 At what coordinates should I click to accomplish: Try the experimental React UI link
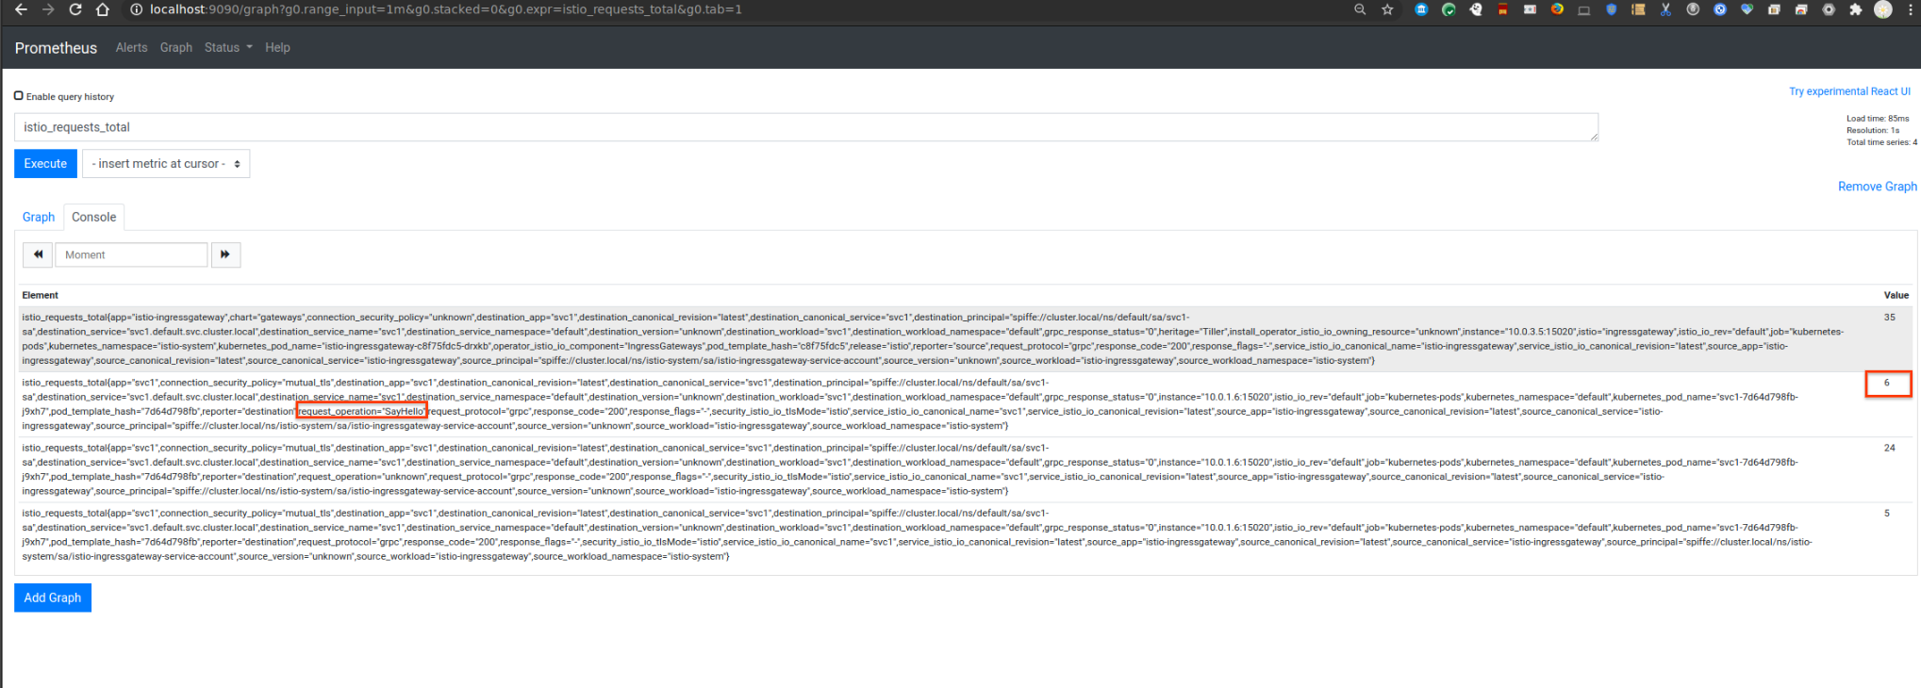(1849, 91)
